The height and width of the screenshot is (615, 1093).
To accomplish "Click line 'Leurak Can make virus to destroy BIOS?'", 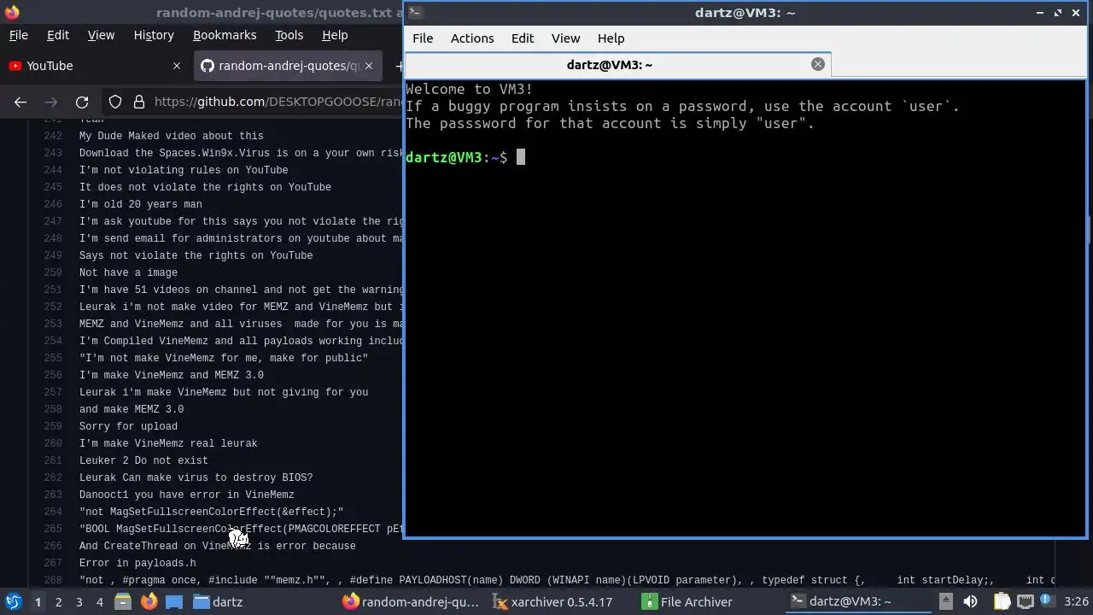I will click(x=196, y=477).
